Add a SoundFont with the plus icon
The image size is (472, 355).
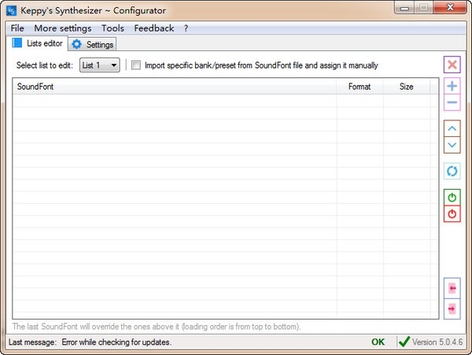click(x=452, y=86)
